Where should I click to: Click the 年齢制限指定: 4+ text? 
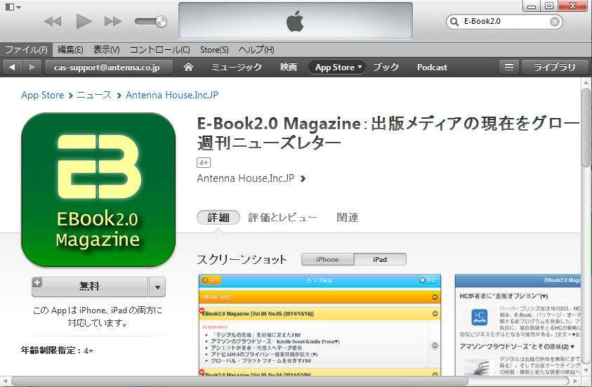(57, 350)
